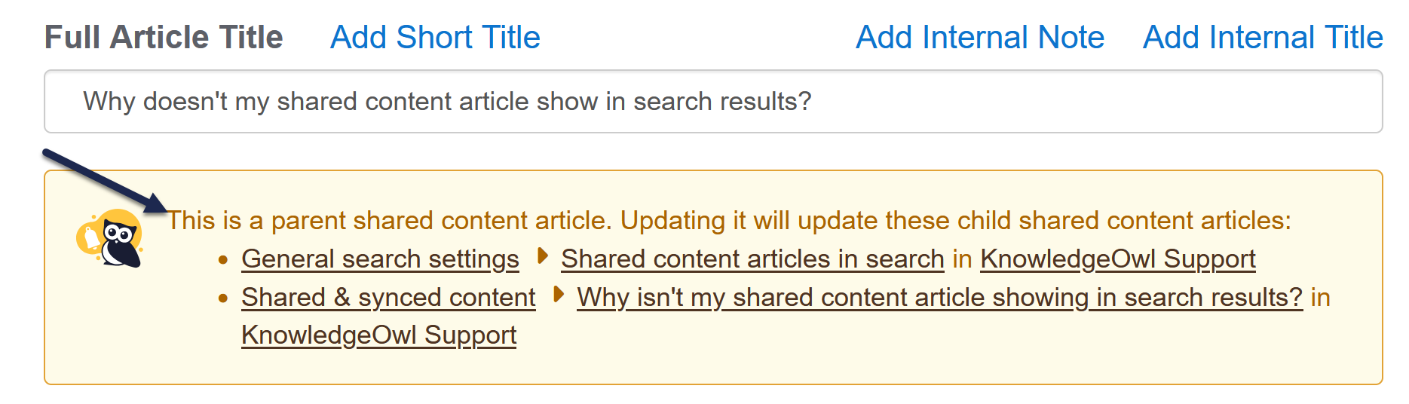Select the Add Internal Title link
The width and height of the screenshot is (1409, 404).
coord(1262,37)
